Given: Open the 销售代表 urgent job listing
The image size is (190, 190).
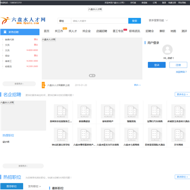Looking at the screenshot, I should 9,40.
